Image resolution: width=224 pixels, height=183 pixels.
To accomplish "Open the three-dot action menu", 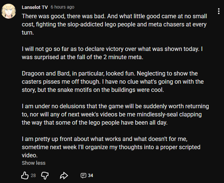I will [219, 11].
